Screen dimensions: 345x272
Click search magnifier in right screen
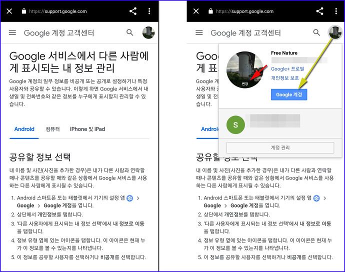[x=316, y=32]
